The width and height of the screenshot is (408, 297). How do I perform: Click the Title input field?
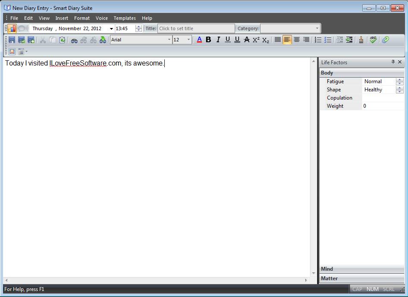[x=196, y=28]
